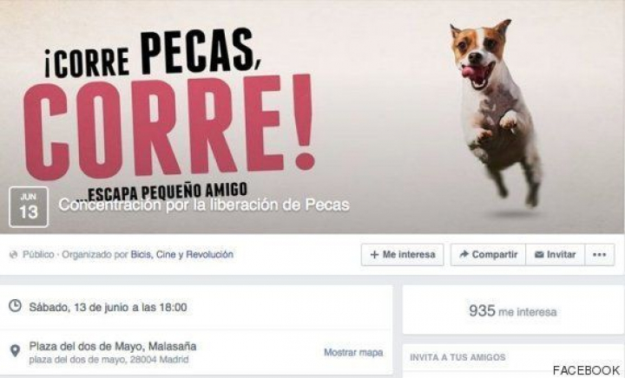Open the Bicis, Cine y Revolución organizer page
This screenshot has height=378, width=625.
click(181, 254)
